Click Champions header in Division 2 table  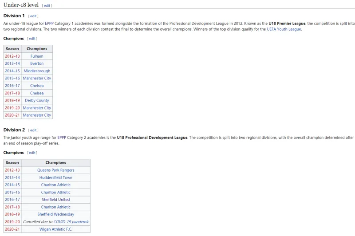click(x=56, y=163)
